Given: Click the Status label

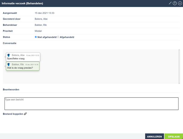Looking at the screenshot, I should (6, 37).
